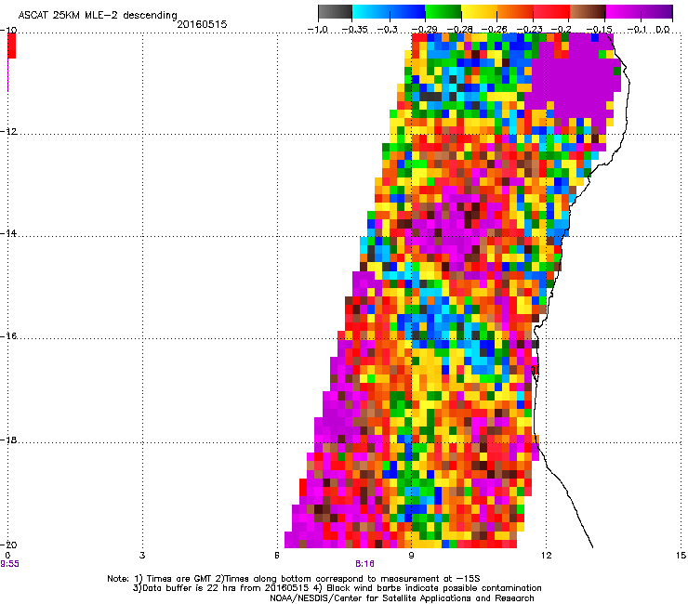Click the '3' longitude axis label
The width and height of the screenshot is (688, 604).
pyautogui.click(x=142, y=556)
